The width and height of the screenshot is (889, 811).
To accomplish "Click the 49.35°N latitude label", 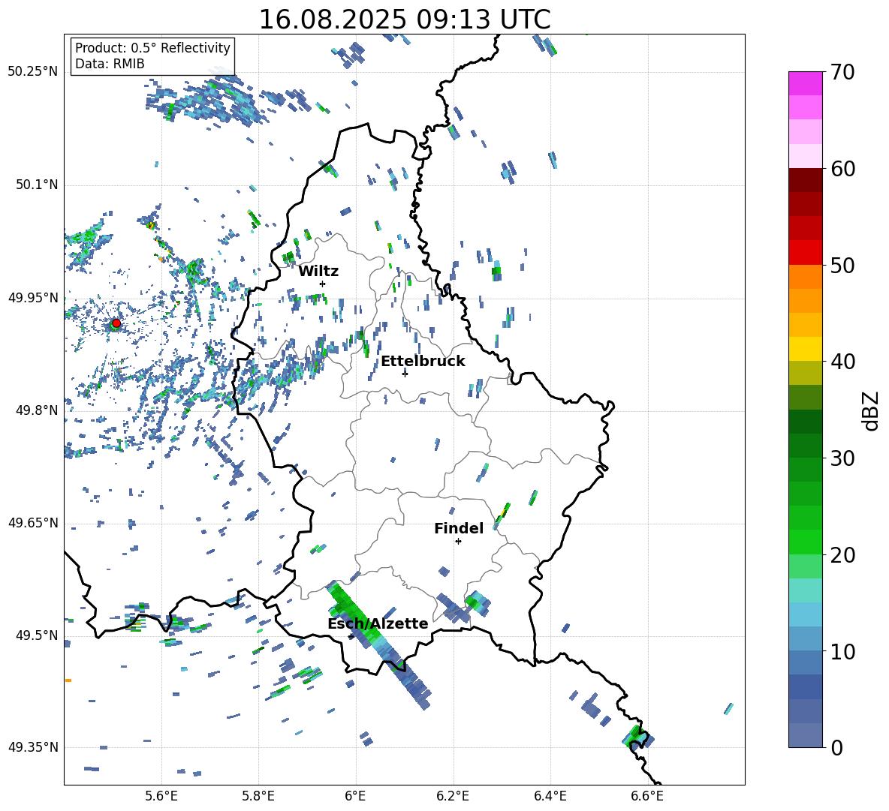I will pos(33,747).
